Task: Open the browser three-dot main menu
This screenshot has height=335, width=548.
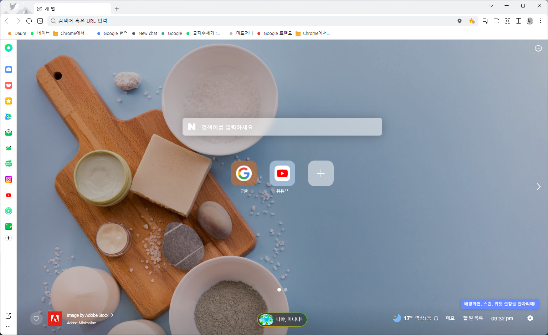Action: (x=541, y=21)
